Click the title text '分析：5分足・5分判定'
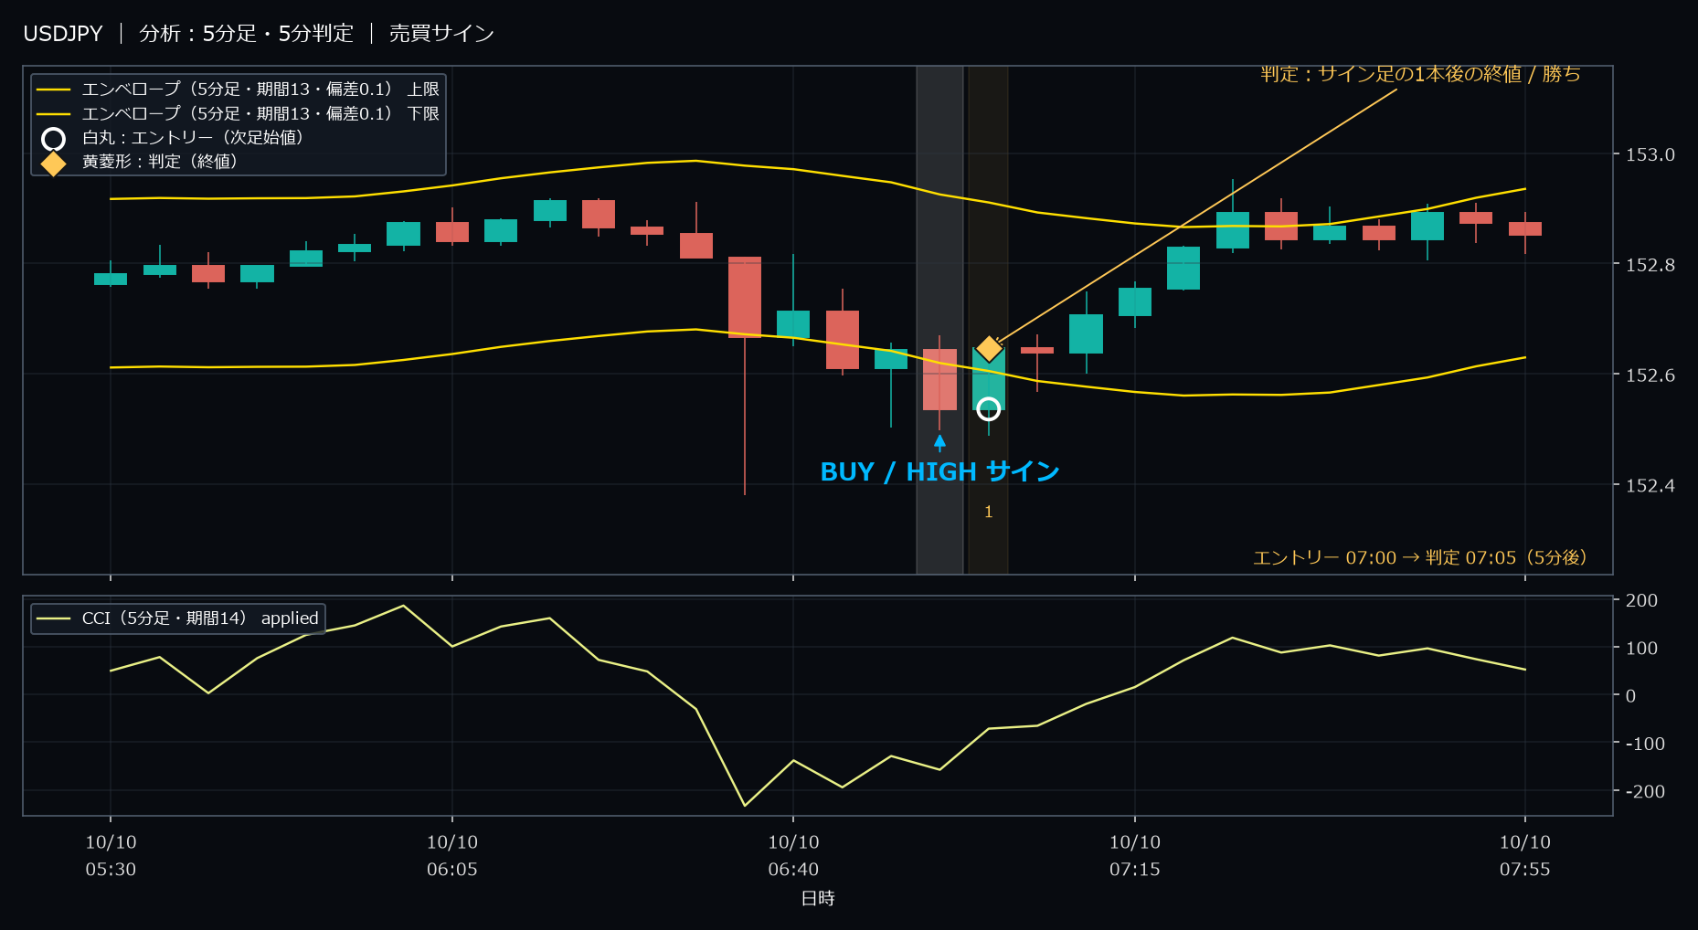The height and width of the screenshot is (930, 1698). coord(246,34)
